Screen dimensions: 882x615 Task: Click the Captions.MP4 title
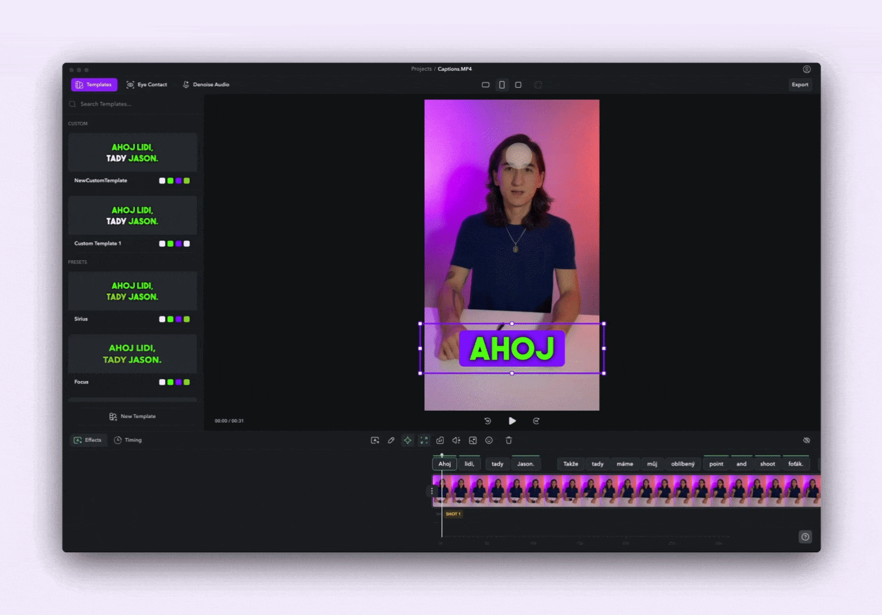coord(455,69)
